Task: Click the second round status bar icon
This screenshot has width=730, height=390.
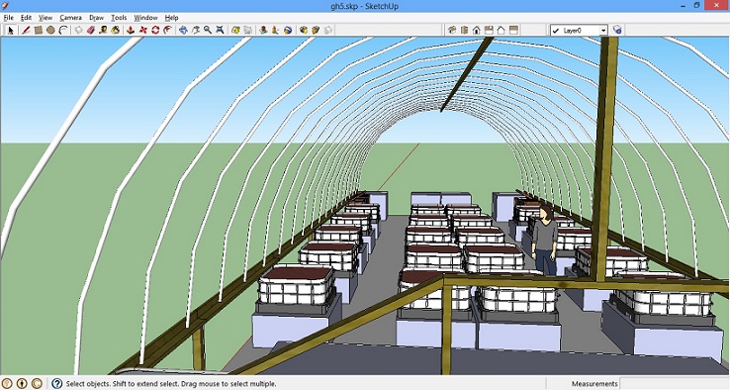Action: click(22, 383)
